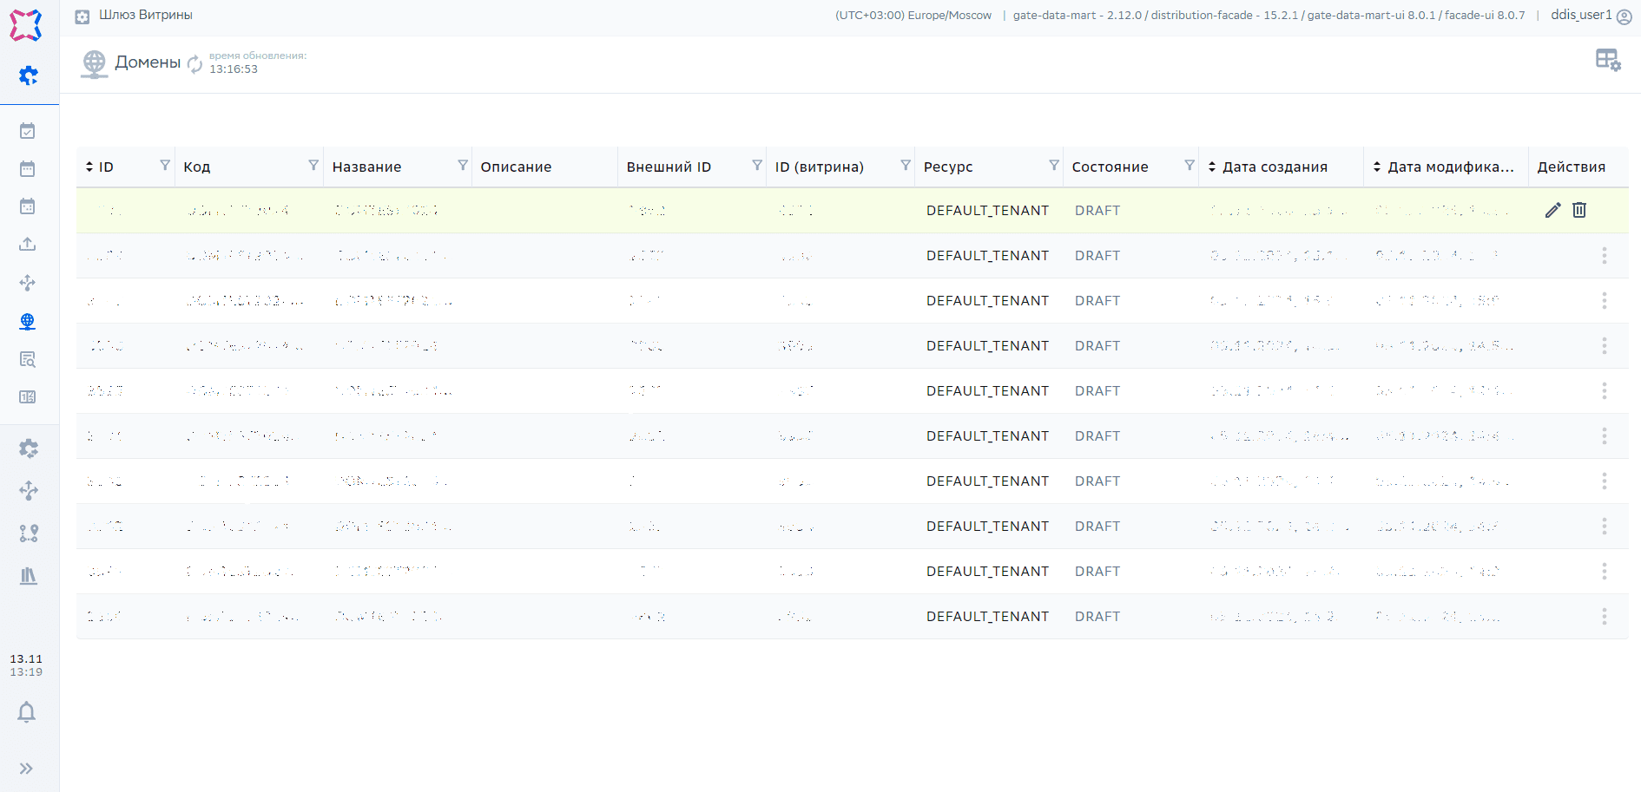The width and height of the screenshot is (1641, 792).
Task: Open the table column settings icon
Action: tap(1607, 60)
